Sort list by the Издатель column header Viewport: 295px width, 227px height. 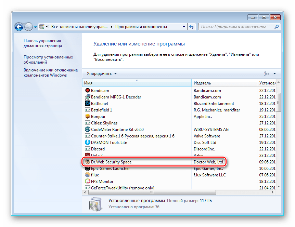(224, 83)
